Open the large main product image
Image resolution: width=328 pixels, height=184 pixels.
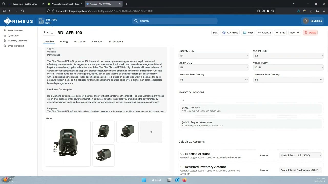coord(68,144)
